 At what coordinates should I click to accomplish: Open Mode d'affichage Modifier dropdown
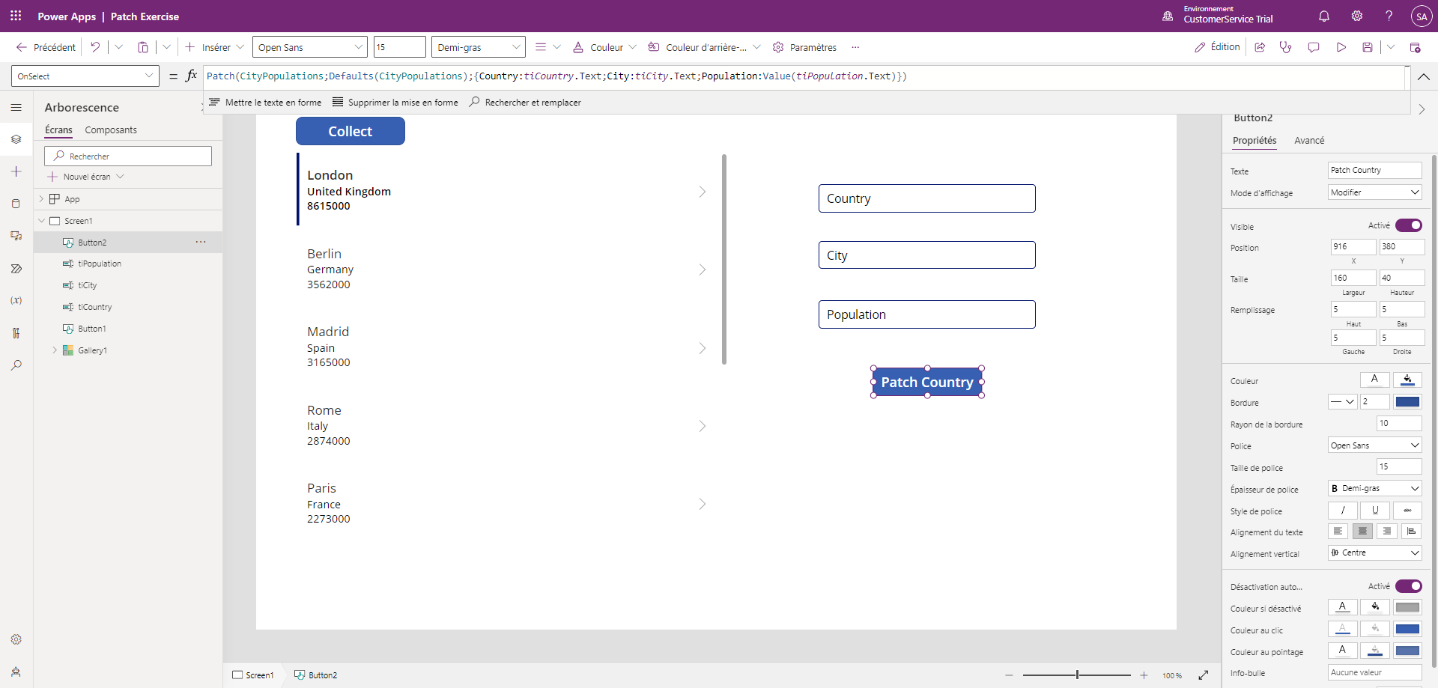coord(1375,192)
